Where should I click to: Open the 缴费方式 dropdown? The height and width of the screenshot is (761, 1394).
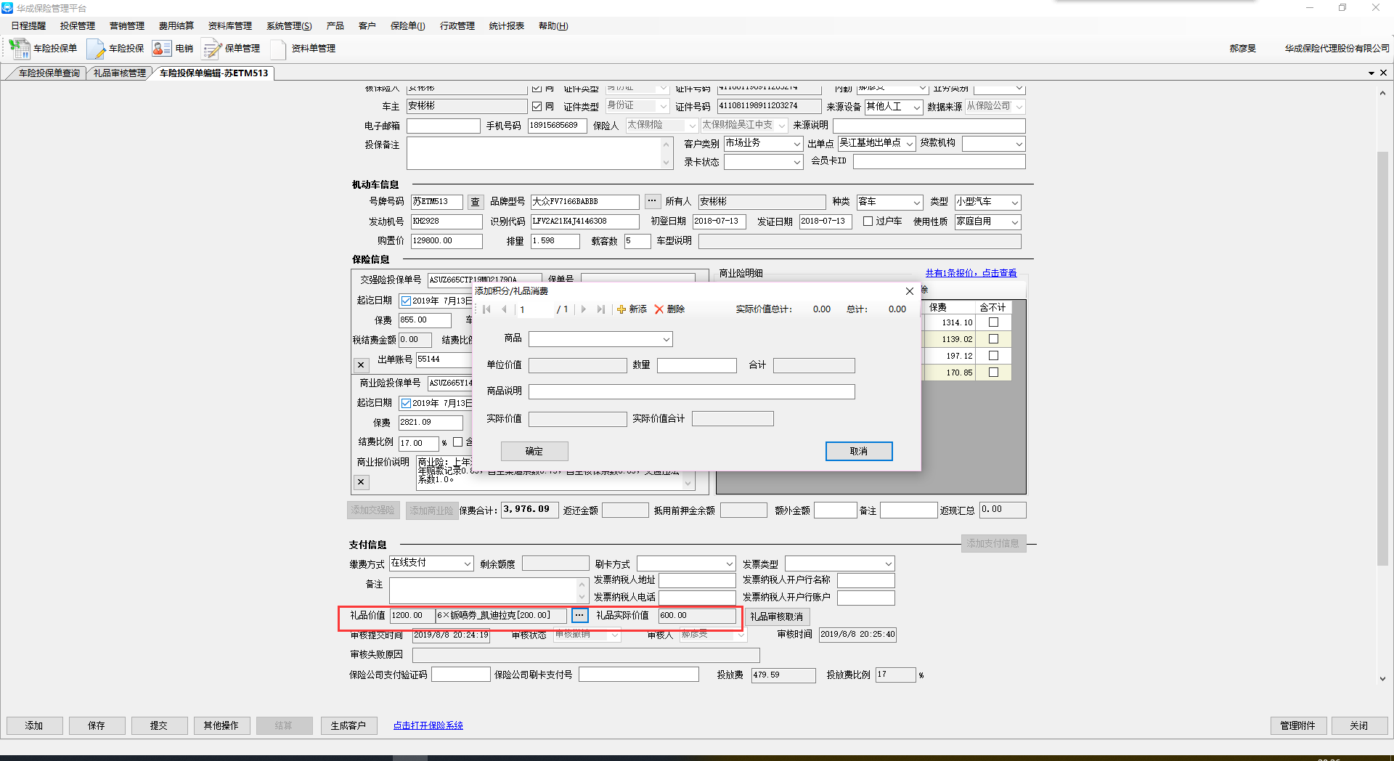(467, 563)
